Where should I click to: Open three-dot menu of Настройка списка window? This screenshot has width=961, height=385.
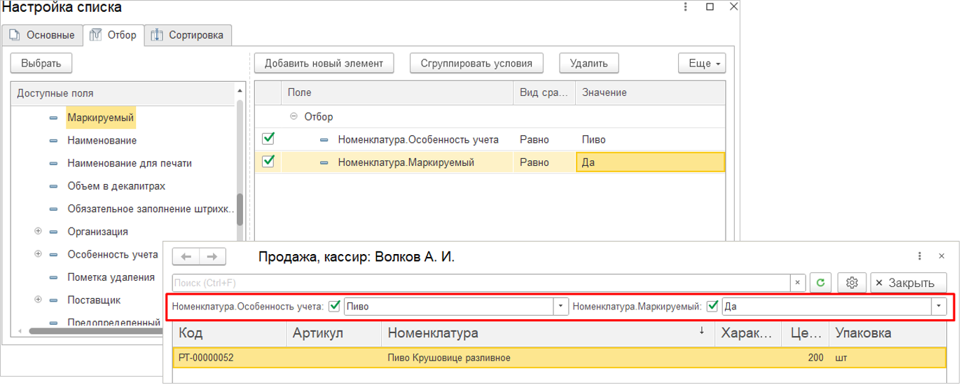pyautogui.click(x=684, y=7)
